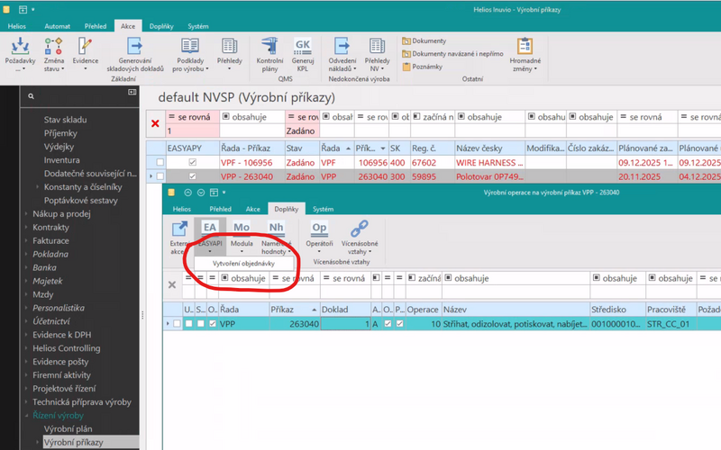This screenshot has width=721, height=450.
Task: Clear main grid filter with red X
Action: point(155,123)
